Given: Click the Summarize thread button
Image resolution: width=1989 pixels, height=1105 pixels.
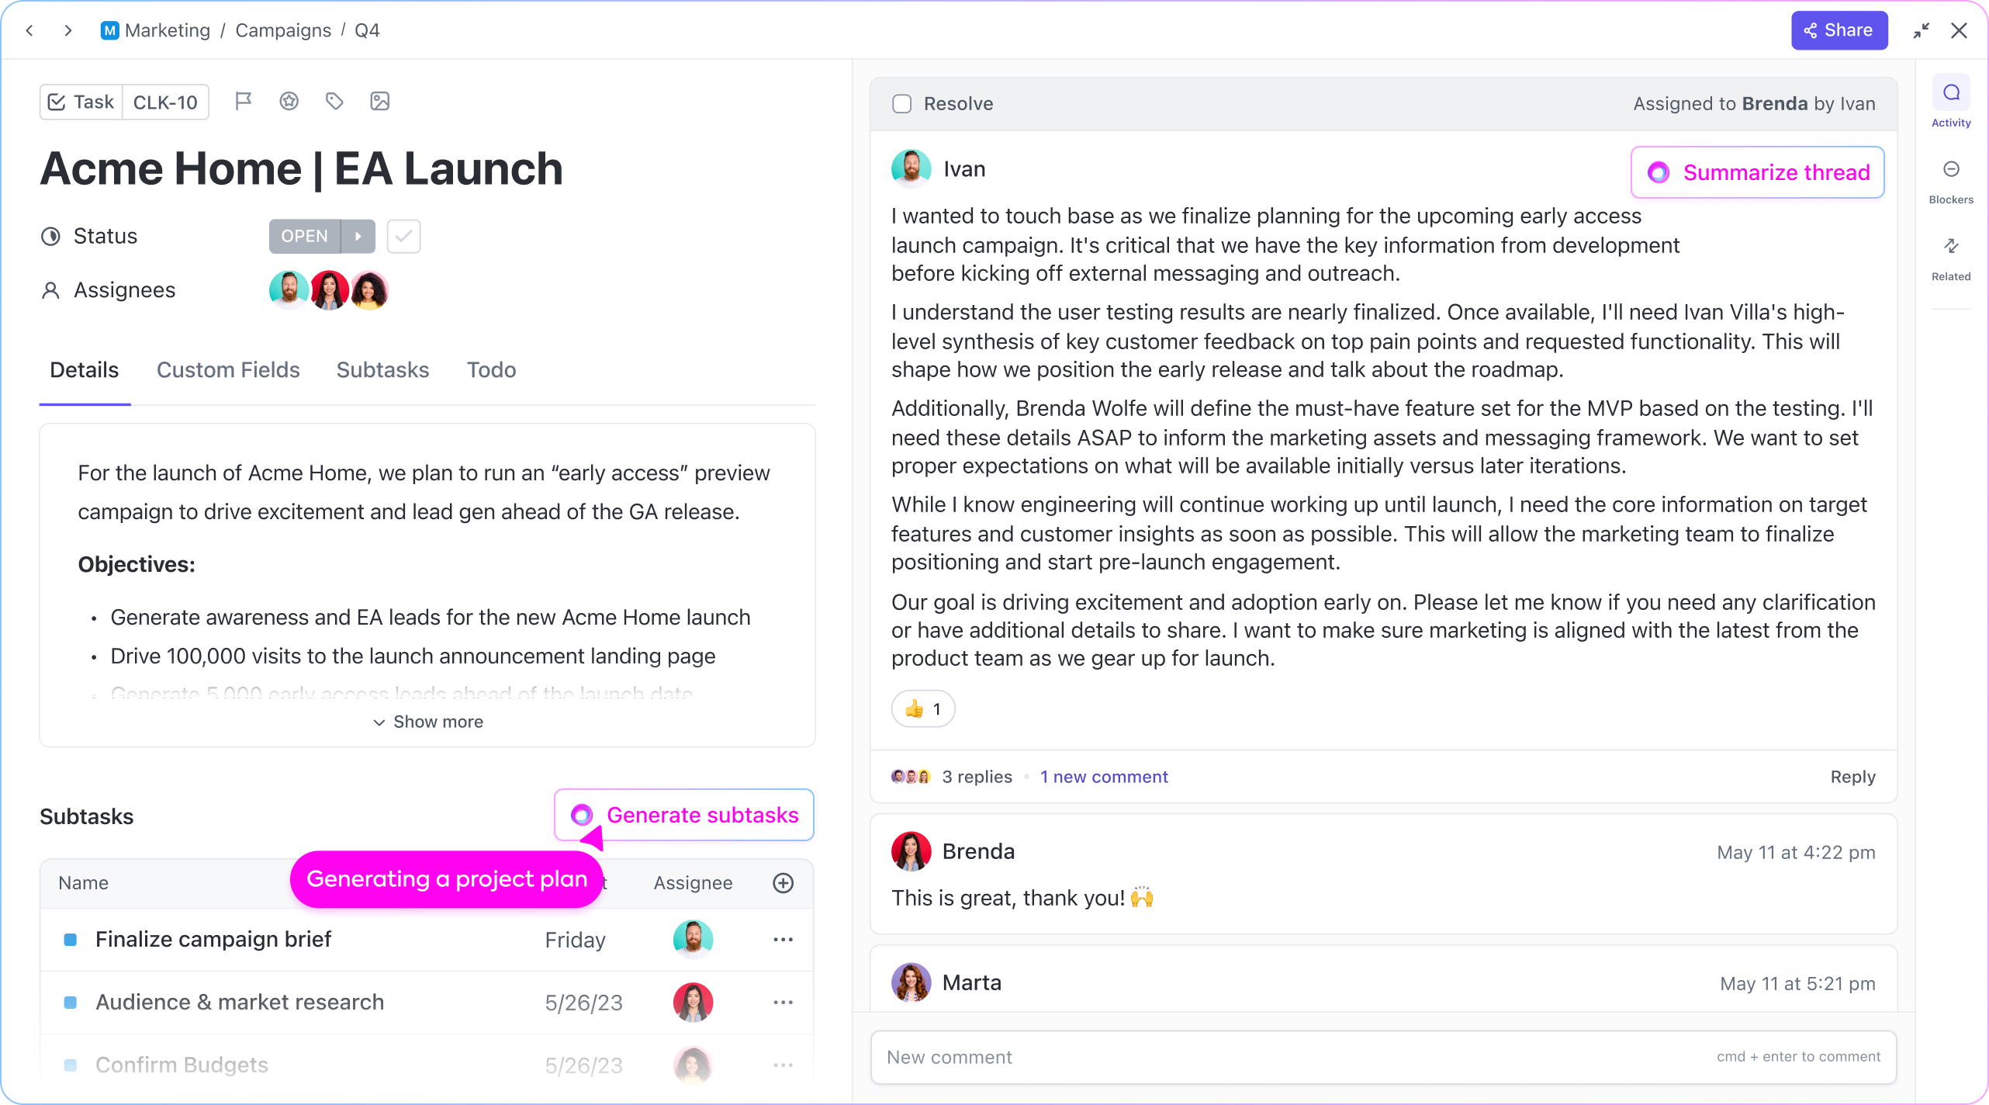Looking at the screenshot, I should pyautogui.click(x=1757, y=172).
